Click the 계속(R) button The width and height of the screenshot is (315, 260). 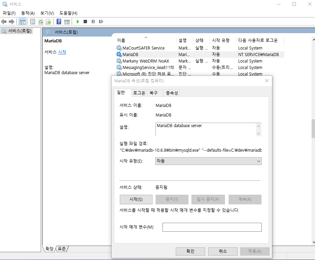[x=245, y=199]
